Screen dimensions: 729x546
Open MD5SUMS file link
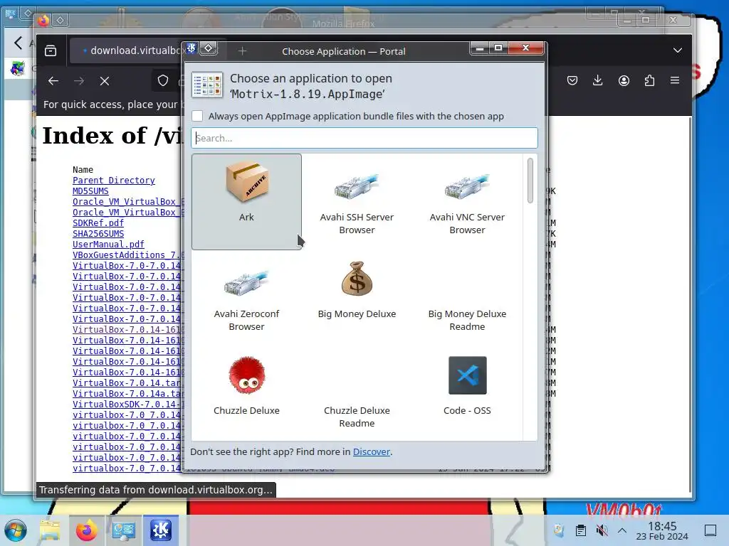(90, 191)
